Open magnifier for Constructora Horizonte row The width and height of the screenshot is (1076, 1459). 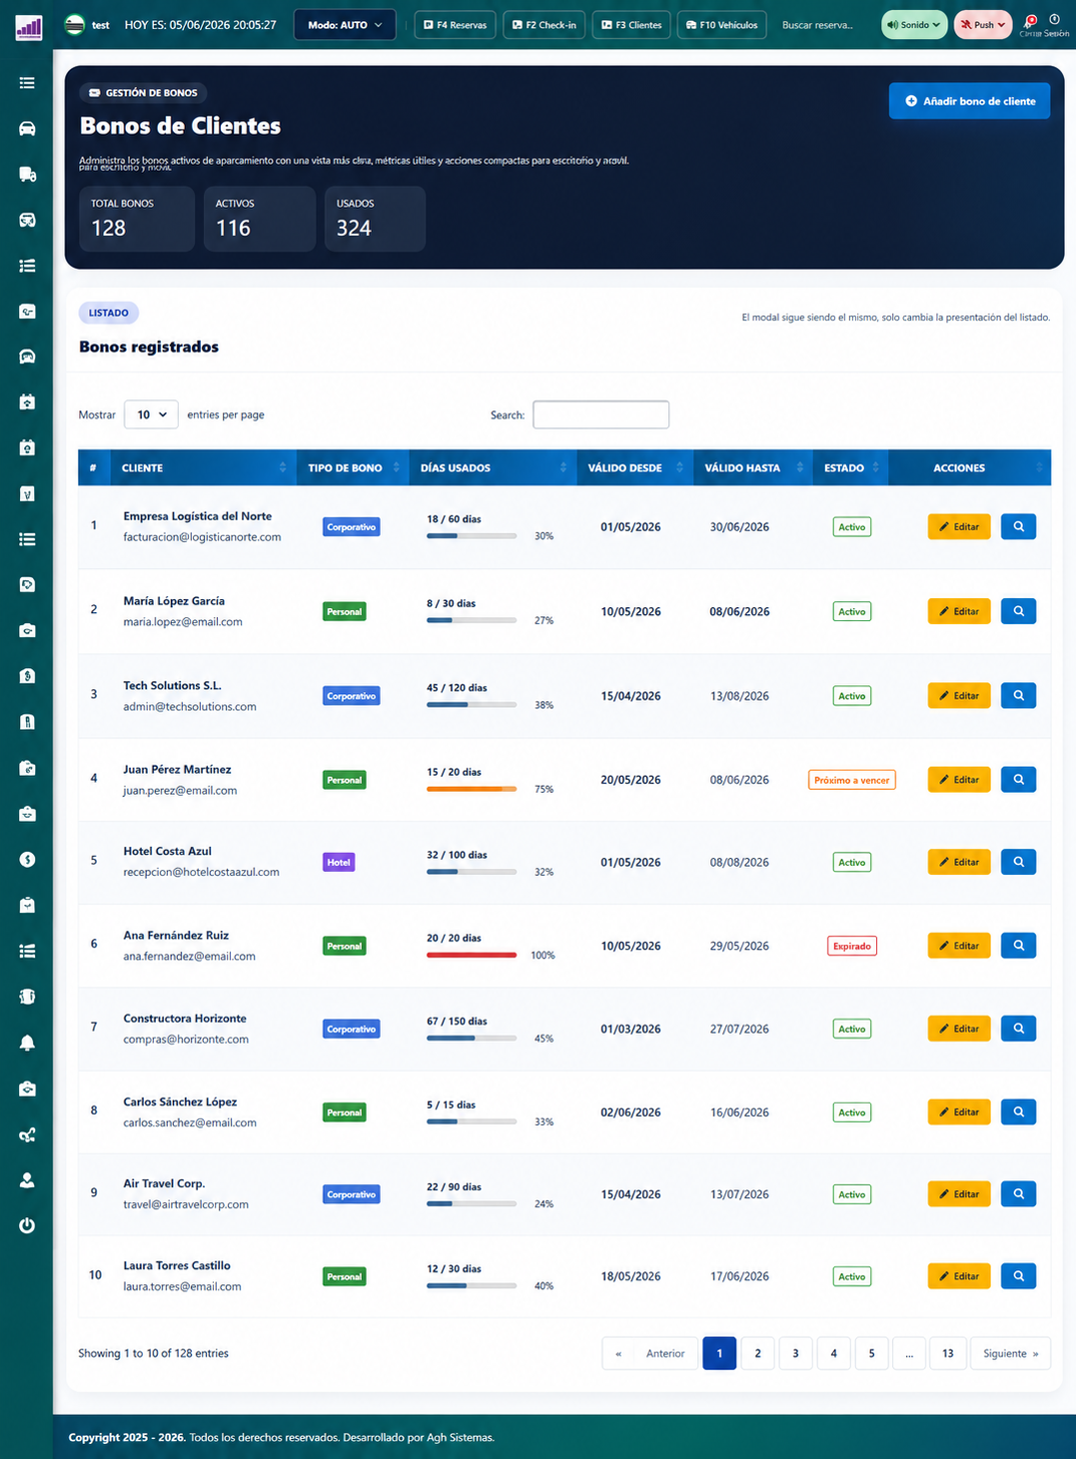coord(1018,1029)
